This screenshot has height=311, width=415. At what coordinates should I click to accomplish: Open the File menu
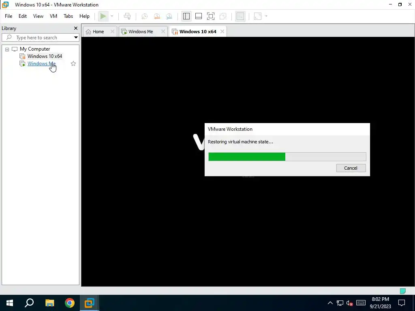click(9, 16)
